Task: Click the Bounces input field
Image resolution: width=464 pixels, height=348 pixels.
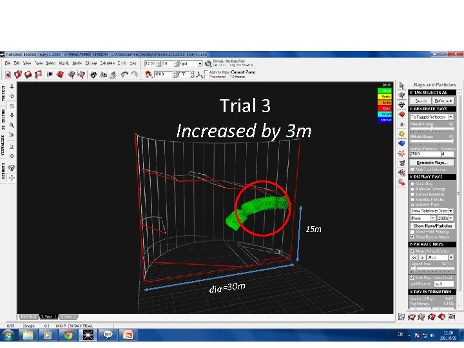Action: 448,154
